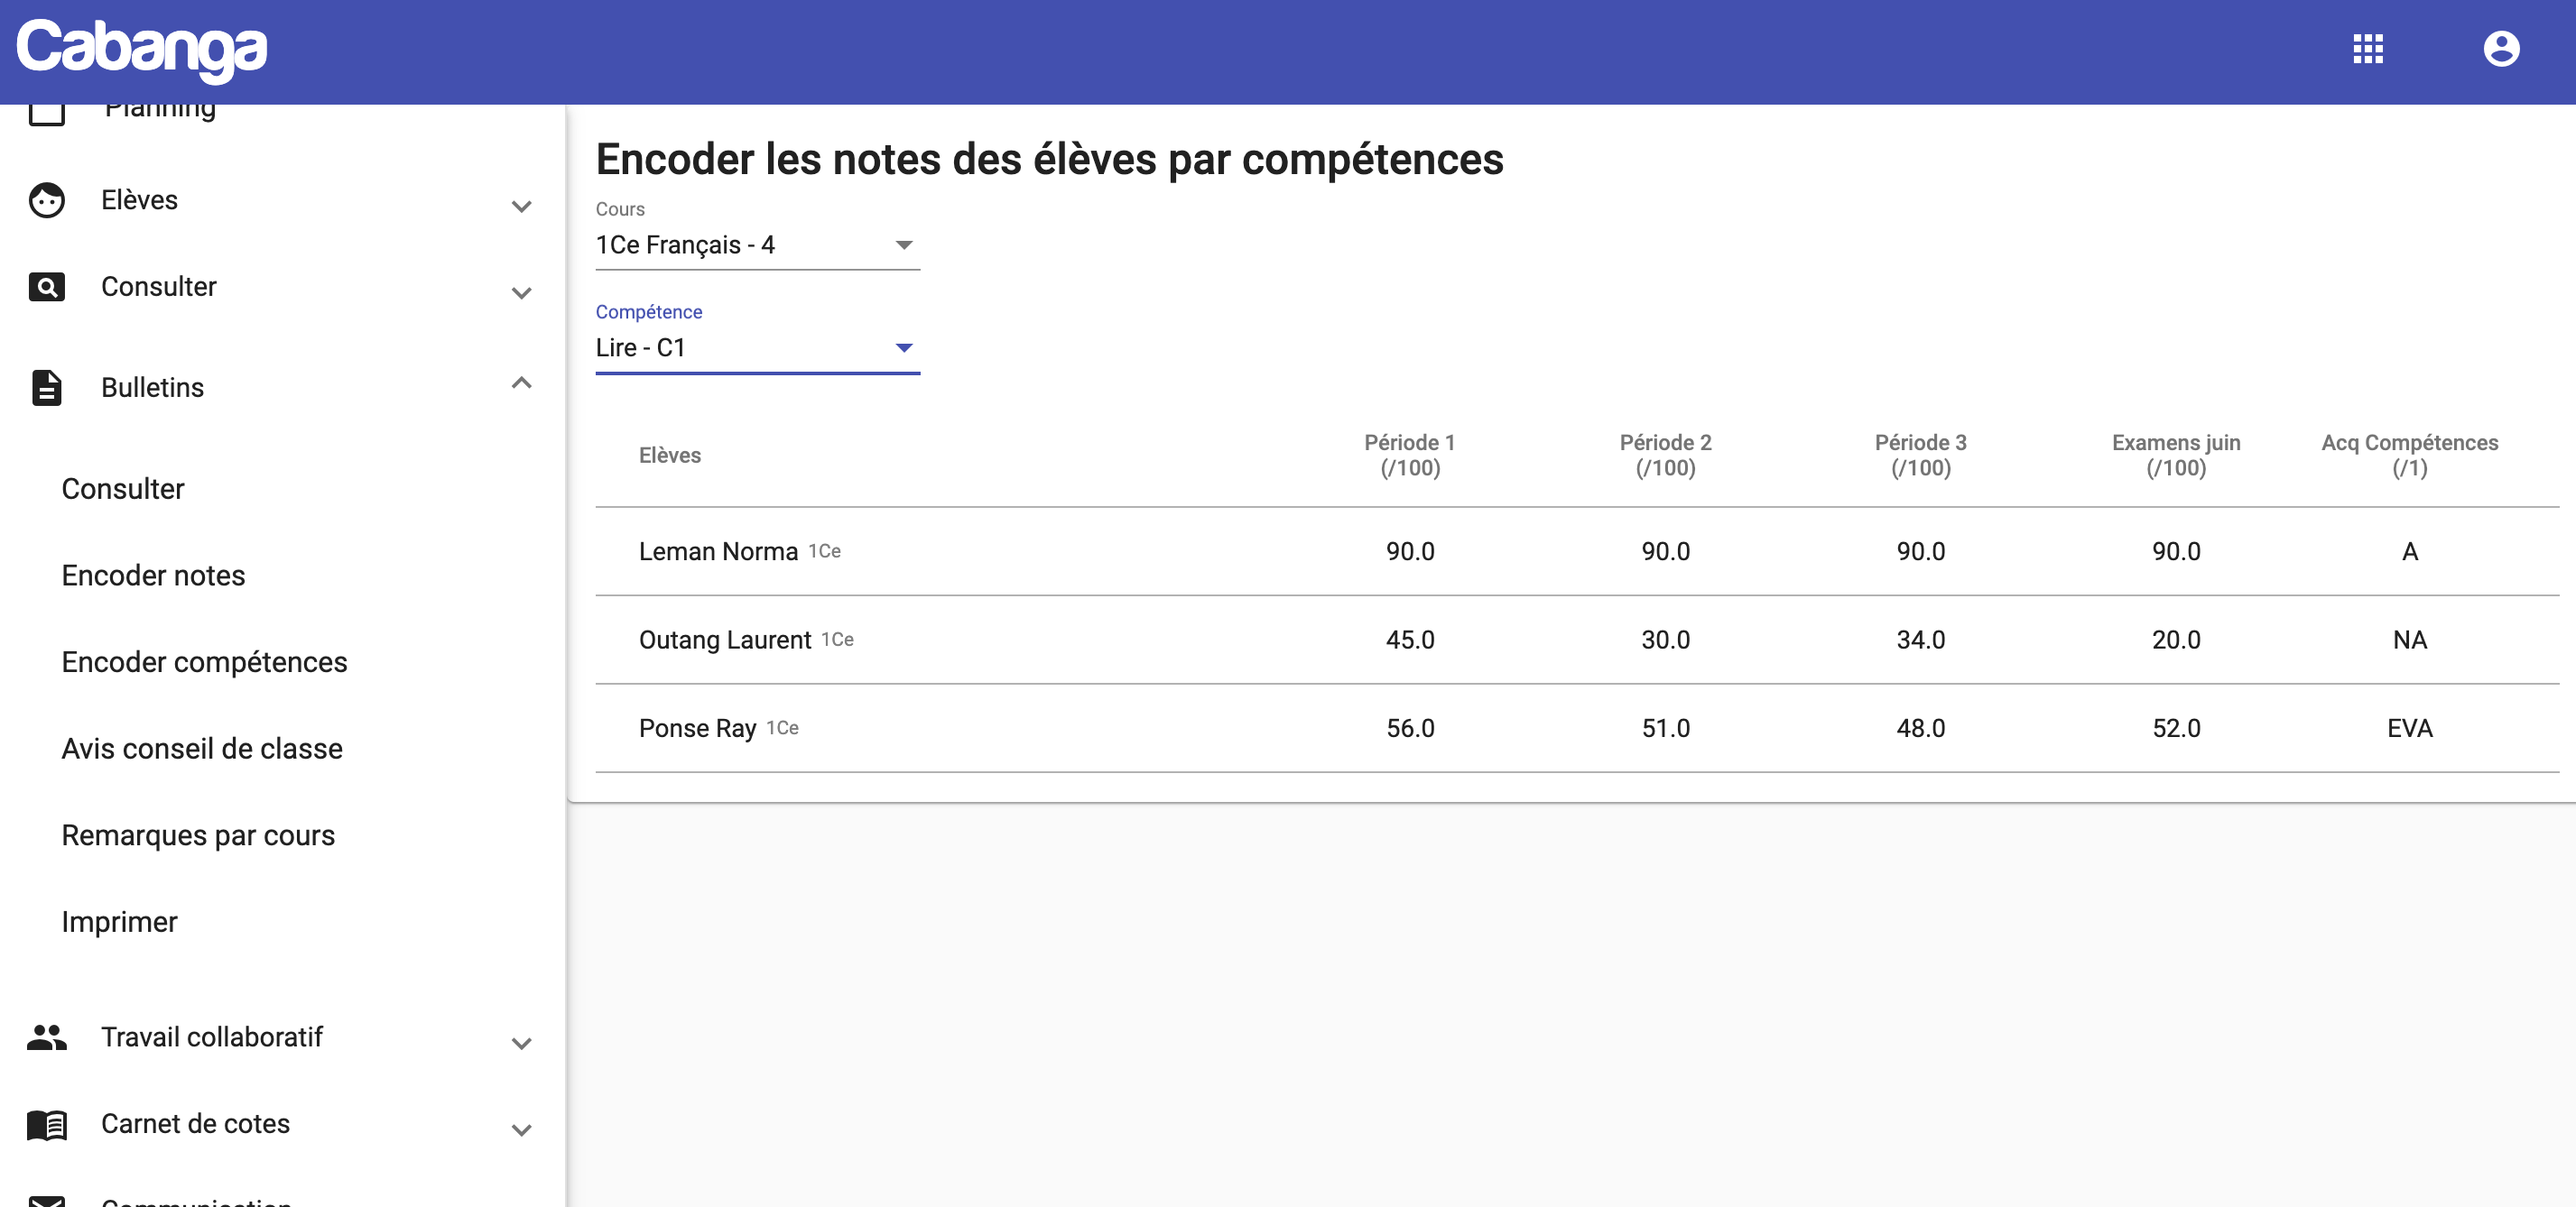Screen dimensions: 2576x1207
Task: Select Imprimer submenu item
Action: pyautogui.click(x=119, y=923)
